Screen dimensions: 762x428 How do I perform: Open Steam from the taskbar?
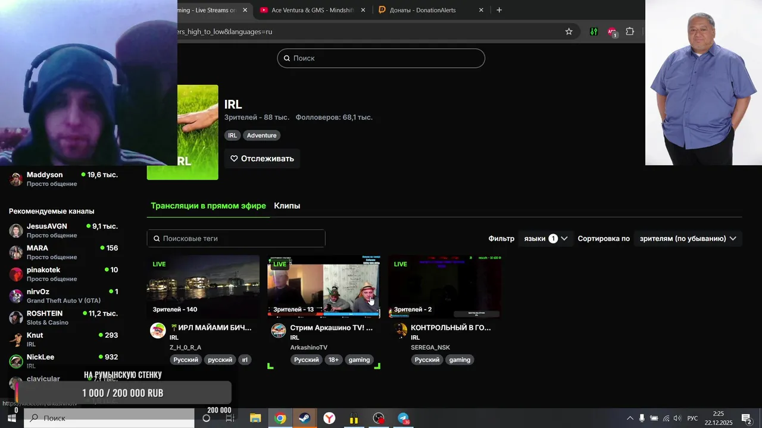pos(304,418)
